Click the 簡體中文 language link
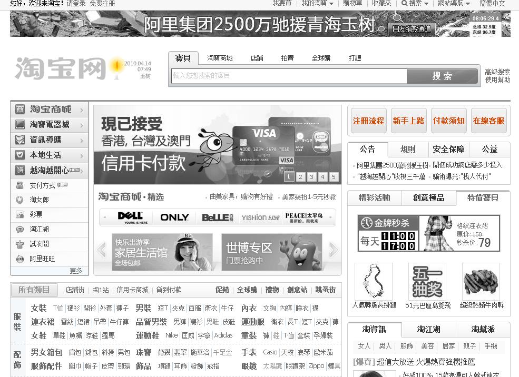 tap(493, 3)
